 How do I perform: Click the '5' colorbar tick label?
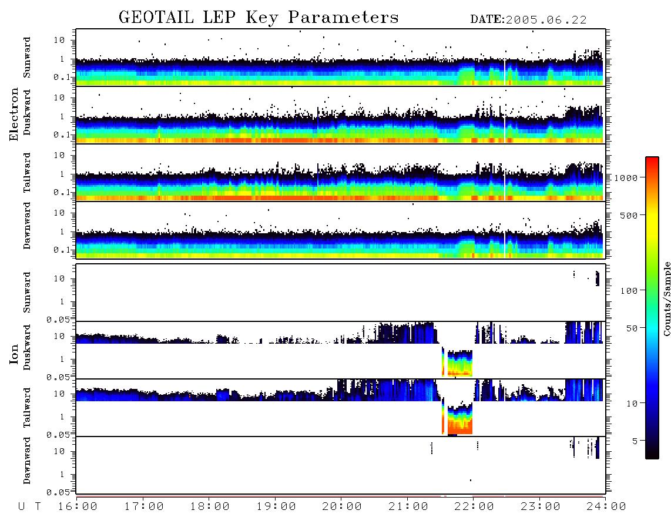click(x=635, y=441)
